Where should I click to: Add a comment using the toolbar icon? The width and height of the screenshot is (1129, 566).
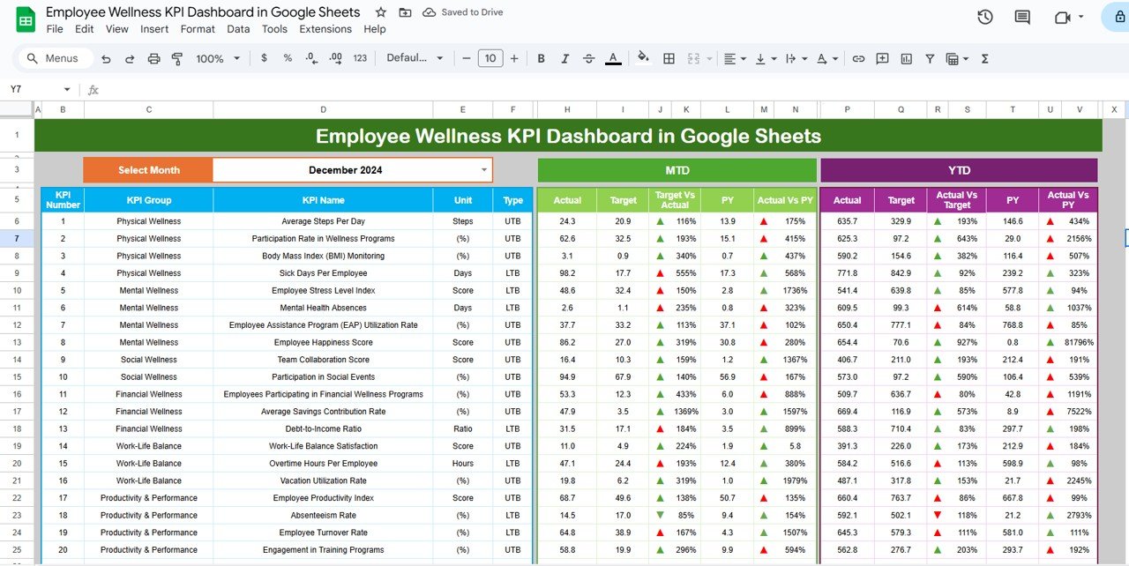(x=882, y=58)
